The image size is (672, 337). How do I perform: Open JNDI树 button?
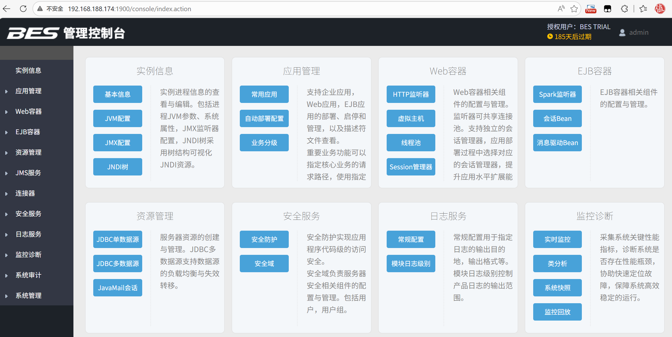click(x=118, y=167)
